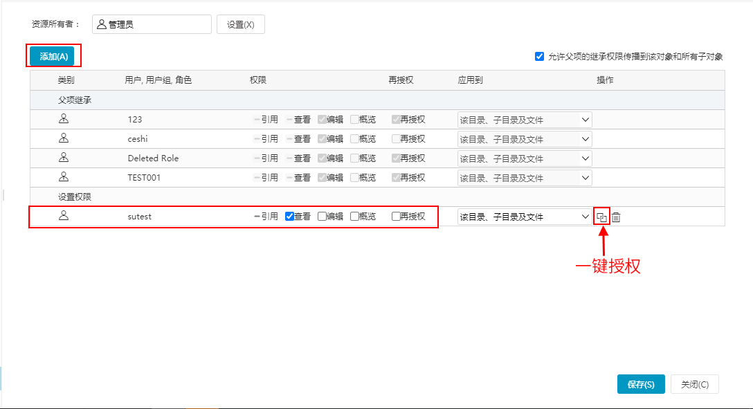753x409 pixels.
Task: Open 应用到 dropdown for TEST001 row
Action: coord(525,178)
